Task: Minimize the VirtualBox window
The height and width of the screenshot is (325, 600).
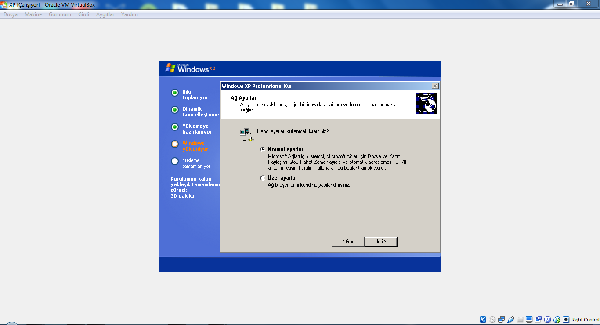Action: (560, 4)
